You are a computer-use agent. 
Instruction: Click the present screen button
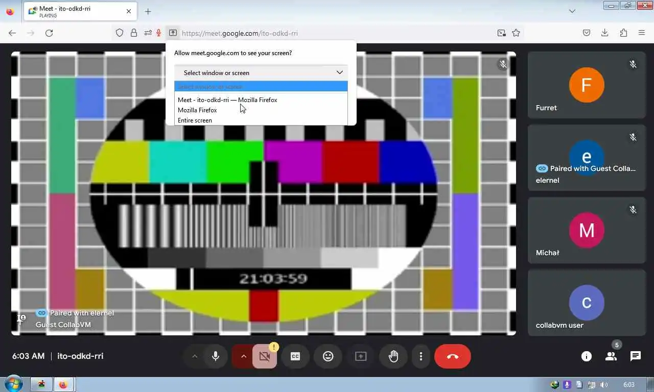click(x=361, y=356)
